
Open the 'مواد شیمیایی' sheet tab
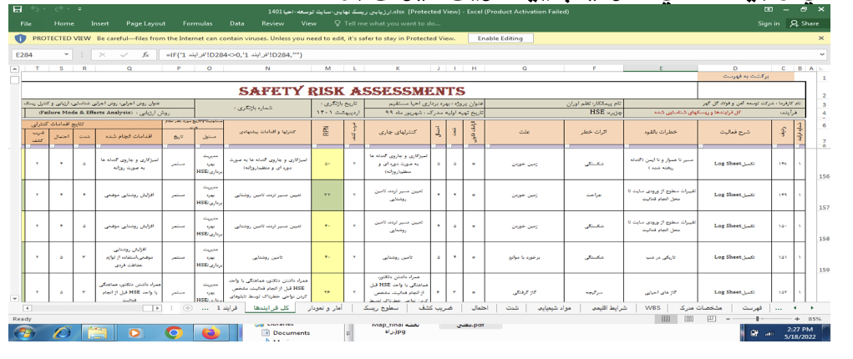point(555,308)
